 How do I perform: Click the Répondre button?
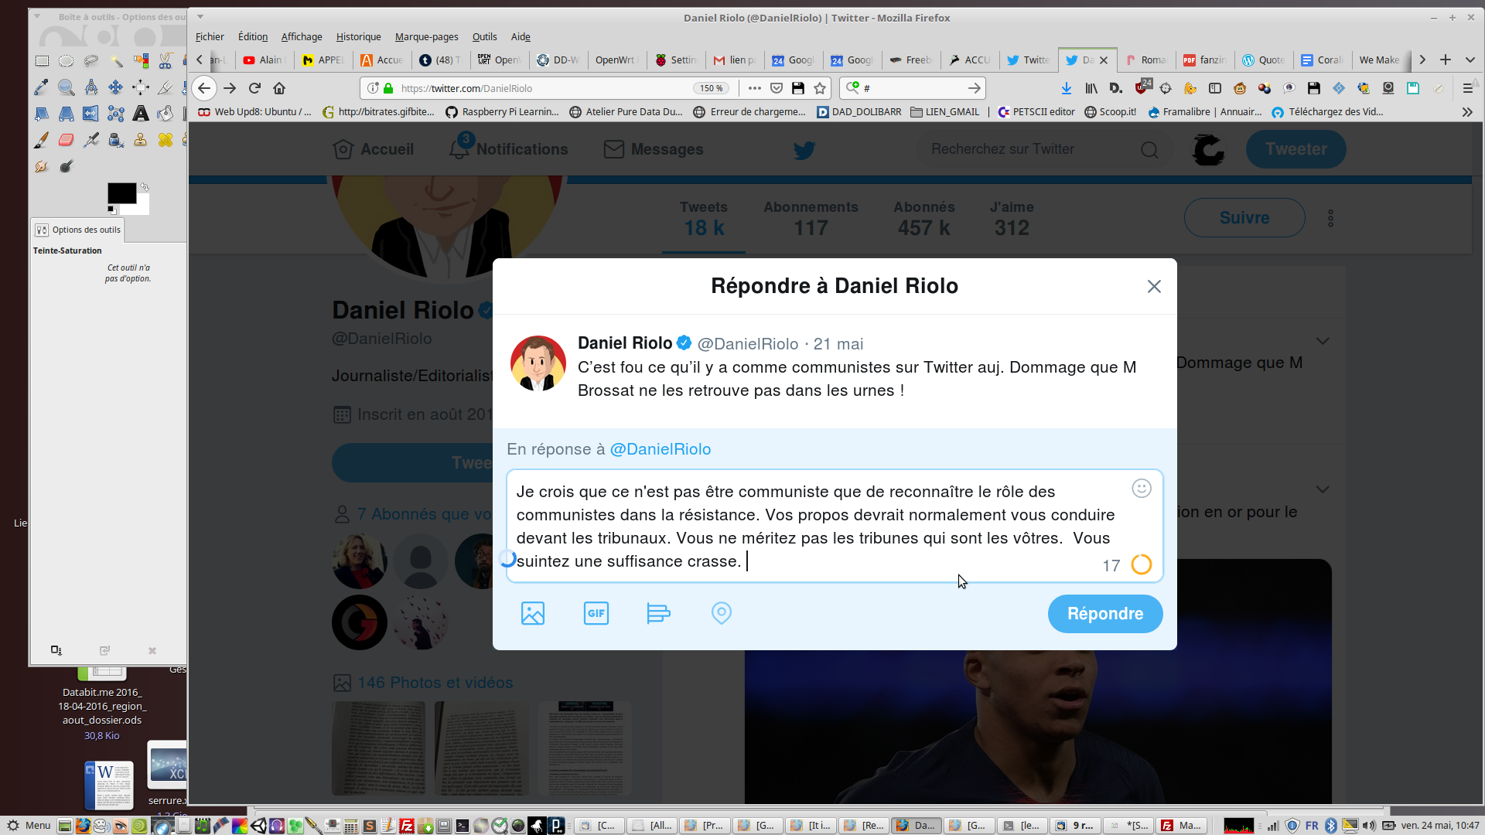pos(1104,614)
